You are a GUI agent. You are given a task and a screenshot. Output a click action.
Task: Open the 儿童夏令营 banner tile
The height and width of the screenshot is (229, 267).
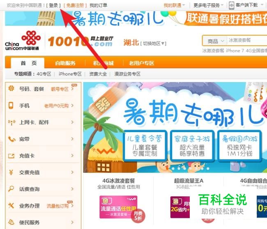tap(145, 145)
